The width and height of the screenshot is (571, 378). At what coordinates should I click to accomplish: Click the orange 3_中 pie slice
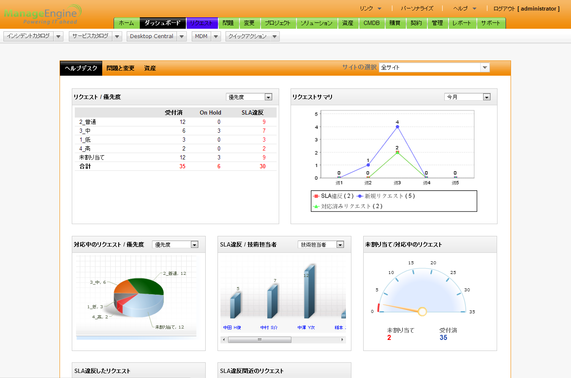(125, 287)
